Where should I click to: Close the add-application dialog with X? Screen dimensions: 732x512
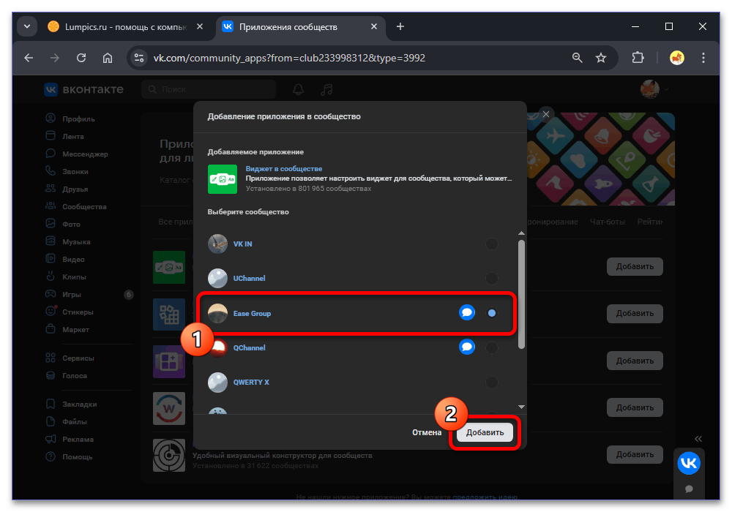pos(546,114)
